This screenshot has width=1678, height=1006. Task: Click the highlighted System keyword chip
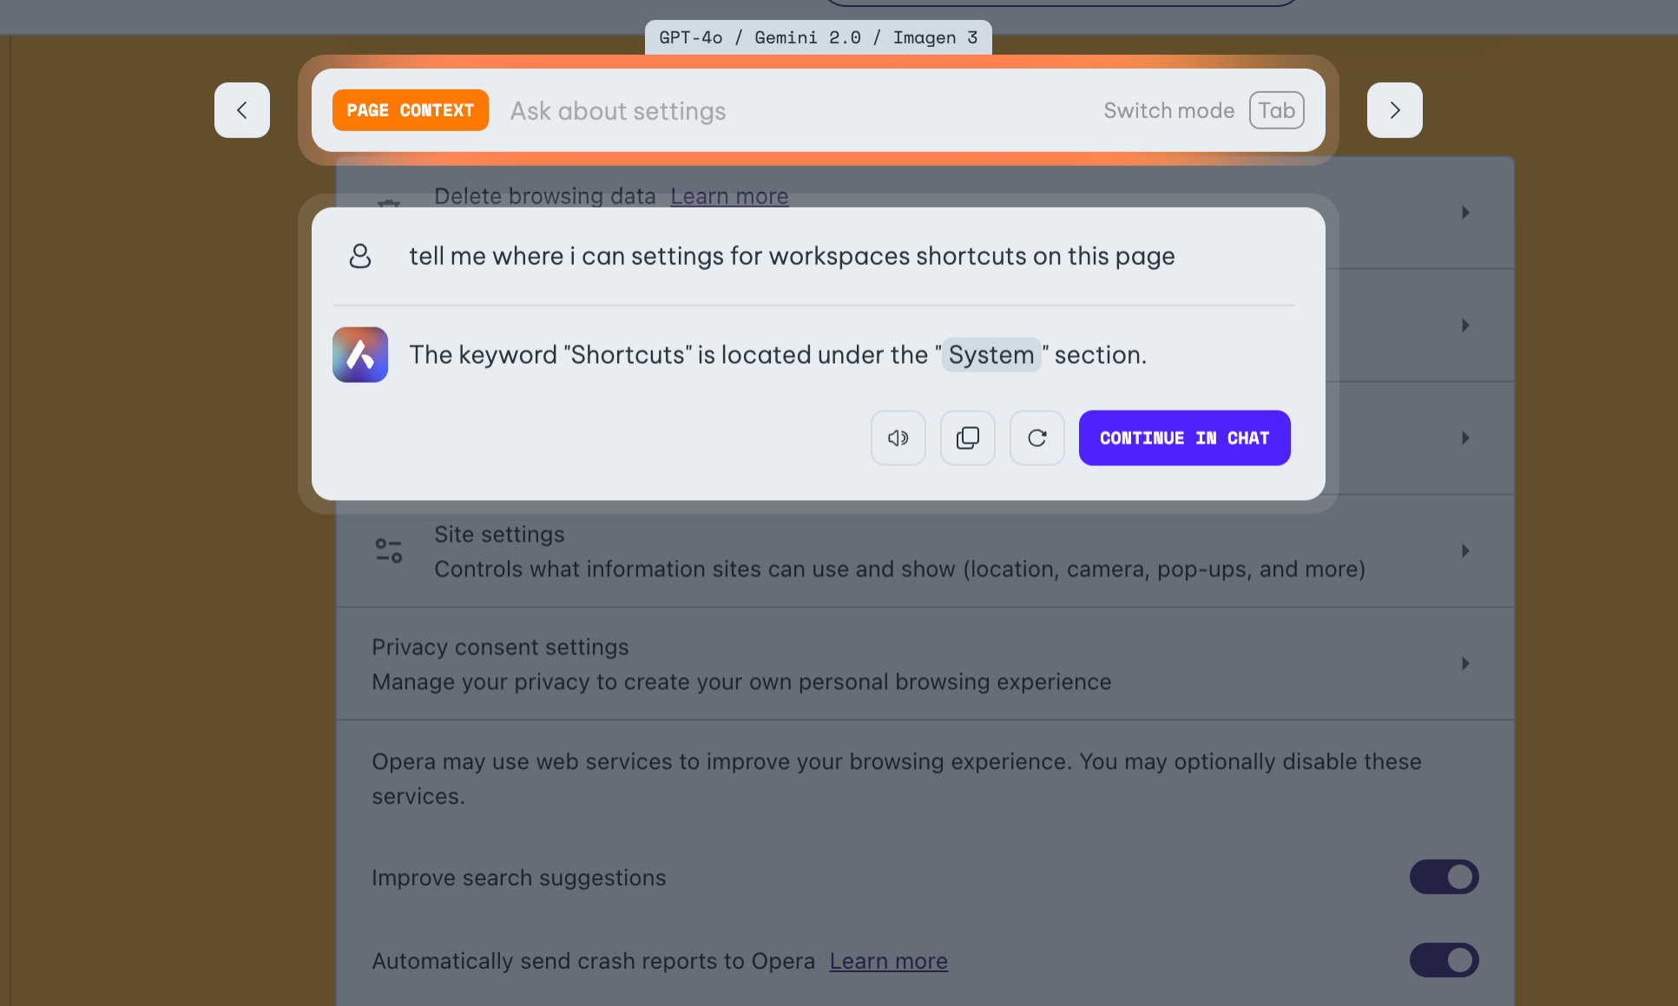pyautogui.click(x=990, y=355)
